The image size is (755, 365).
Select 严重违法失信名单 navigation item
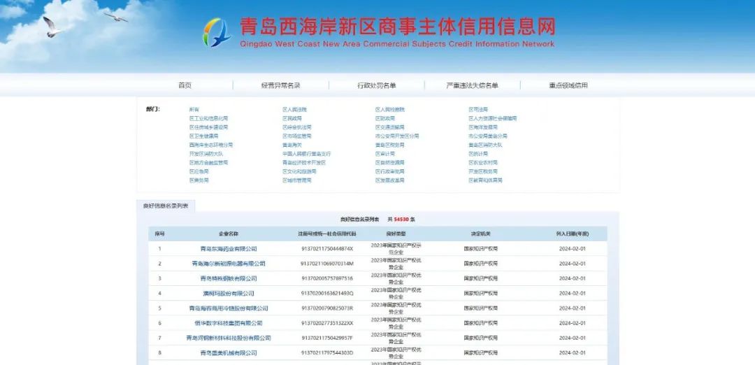click(473, 85)
